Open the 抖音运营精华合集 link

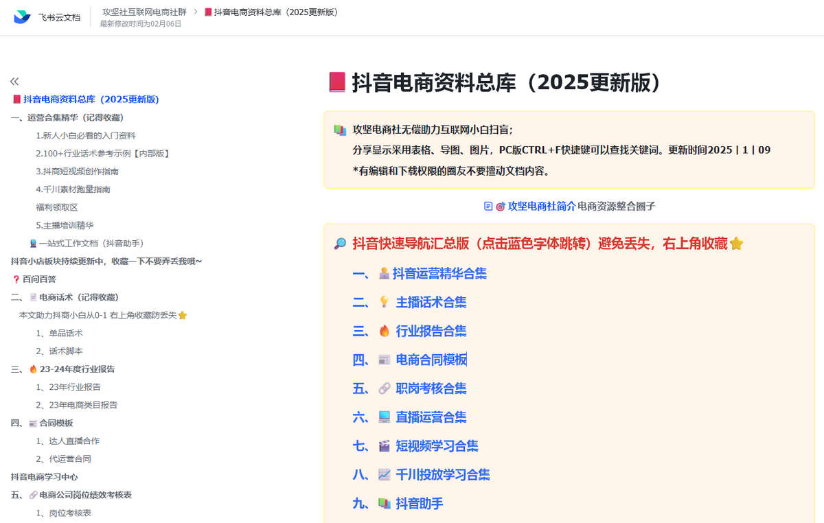pyautogui.click(x=439, y=273)
